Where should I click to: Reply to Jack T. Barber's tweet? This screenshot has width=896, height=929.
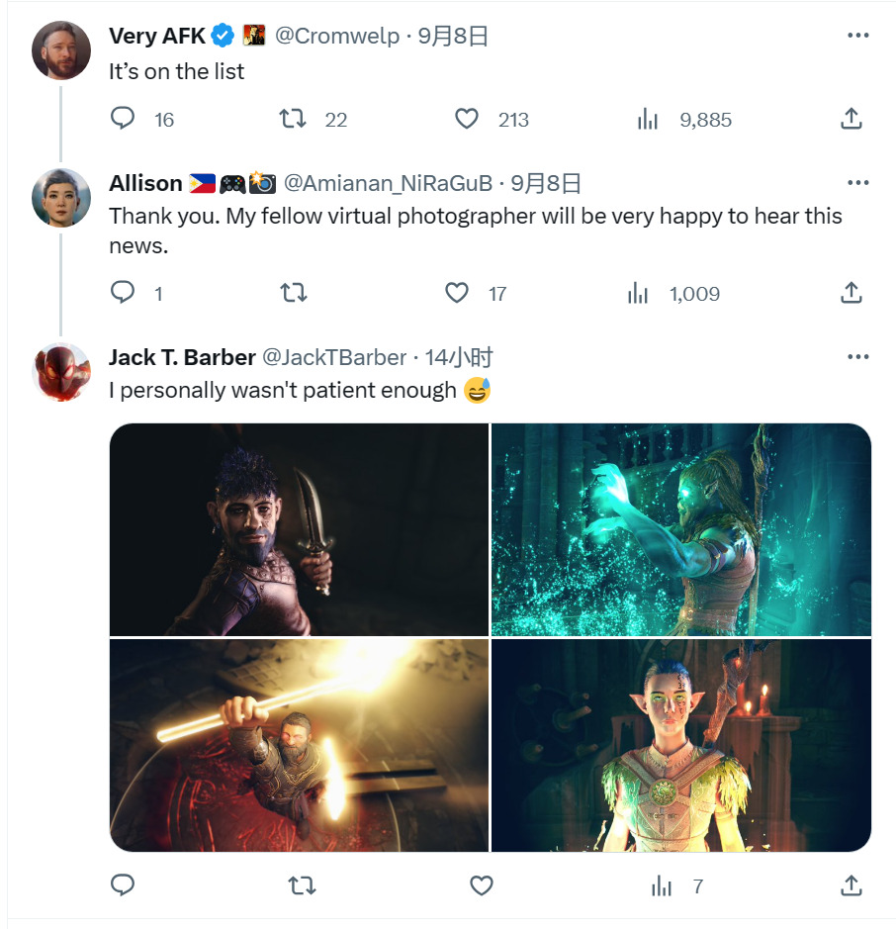[x=123, y=885]
